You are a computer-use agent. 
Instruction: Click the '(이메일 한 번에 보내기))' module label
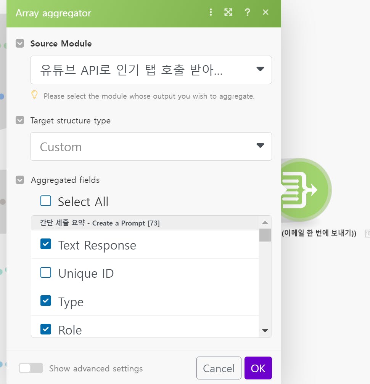tap(319, 233)
